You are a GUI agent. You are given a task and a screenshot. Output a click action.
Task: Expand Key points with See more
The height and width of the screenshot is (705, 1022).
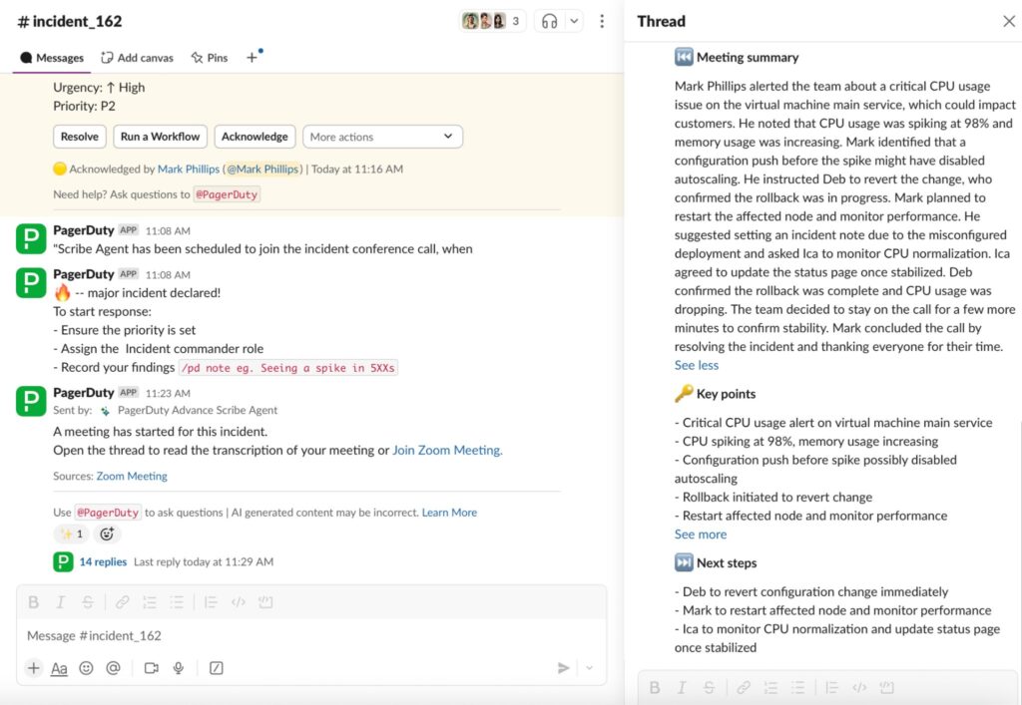tap(700, 534)
